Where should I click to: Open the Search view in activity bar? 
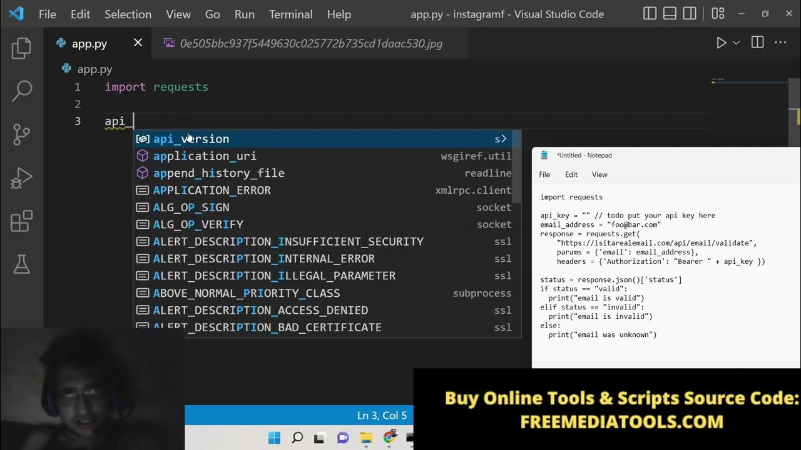22,91
